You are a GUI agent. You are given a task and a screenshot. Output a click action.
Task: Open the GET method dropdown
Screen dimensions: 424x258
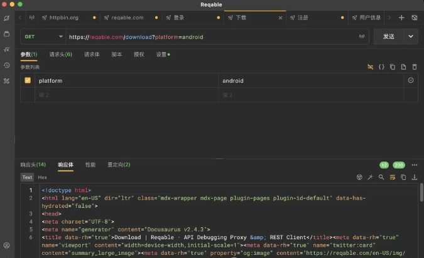[43, 37]
